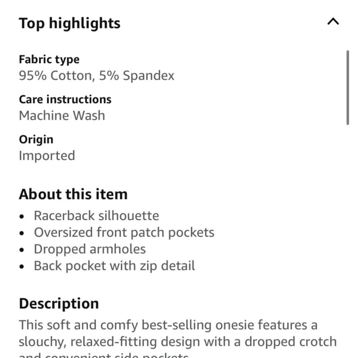Click the Machine Wash value
The width and height of the screenshot is (358, 358).
[x=62, y=116]
